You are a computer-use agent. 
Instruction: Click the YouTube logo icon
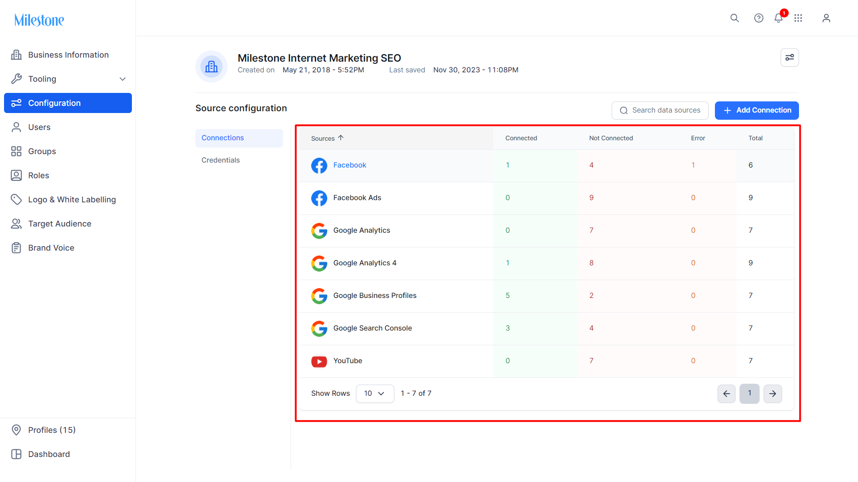[319, 361]
